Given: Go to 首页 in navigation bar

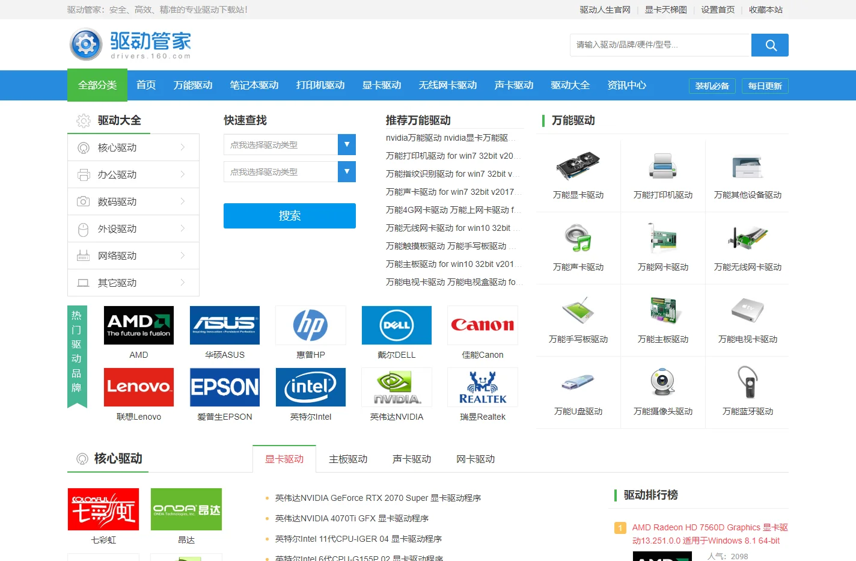Looking at the screenshot, I should point(146,85).
